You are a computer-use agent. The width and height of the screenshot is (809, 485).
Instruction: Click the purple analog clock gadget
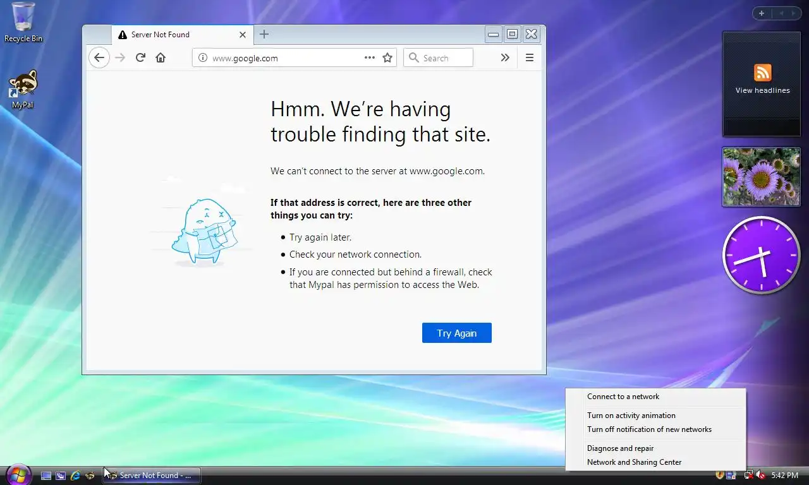pos(761,255)
